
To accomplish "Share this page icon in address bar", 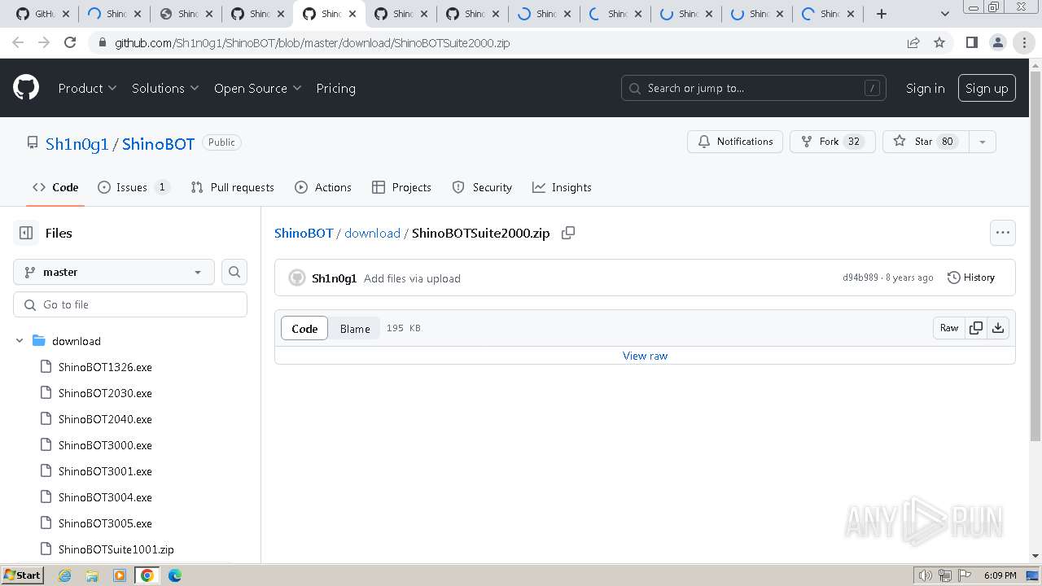I will [x=913, y=42].
